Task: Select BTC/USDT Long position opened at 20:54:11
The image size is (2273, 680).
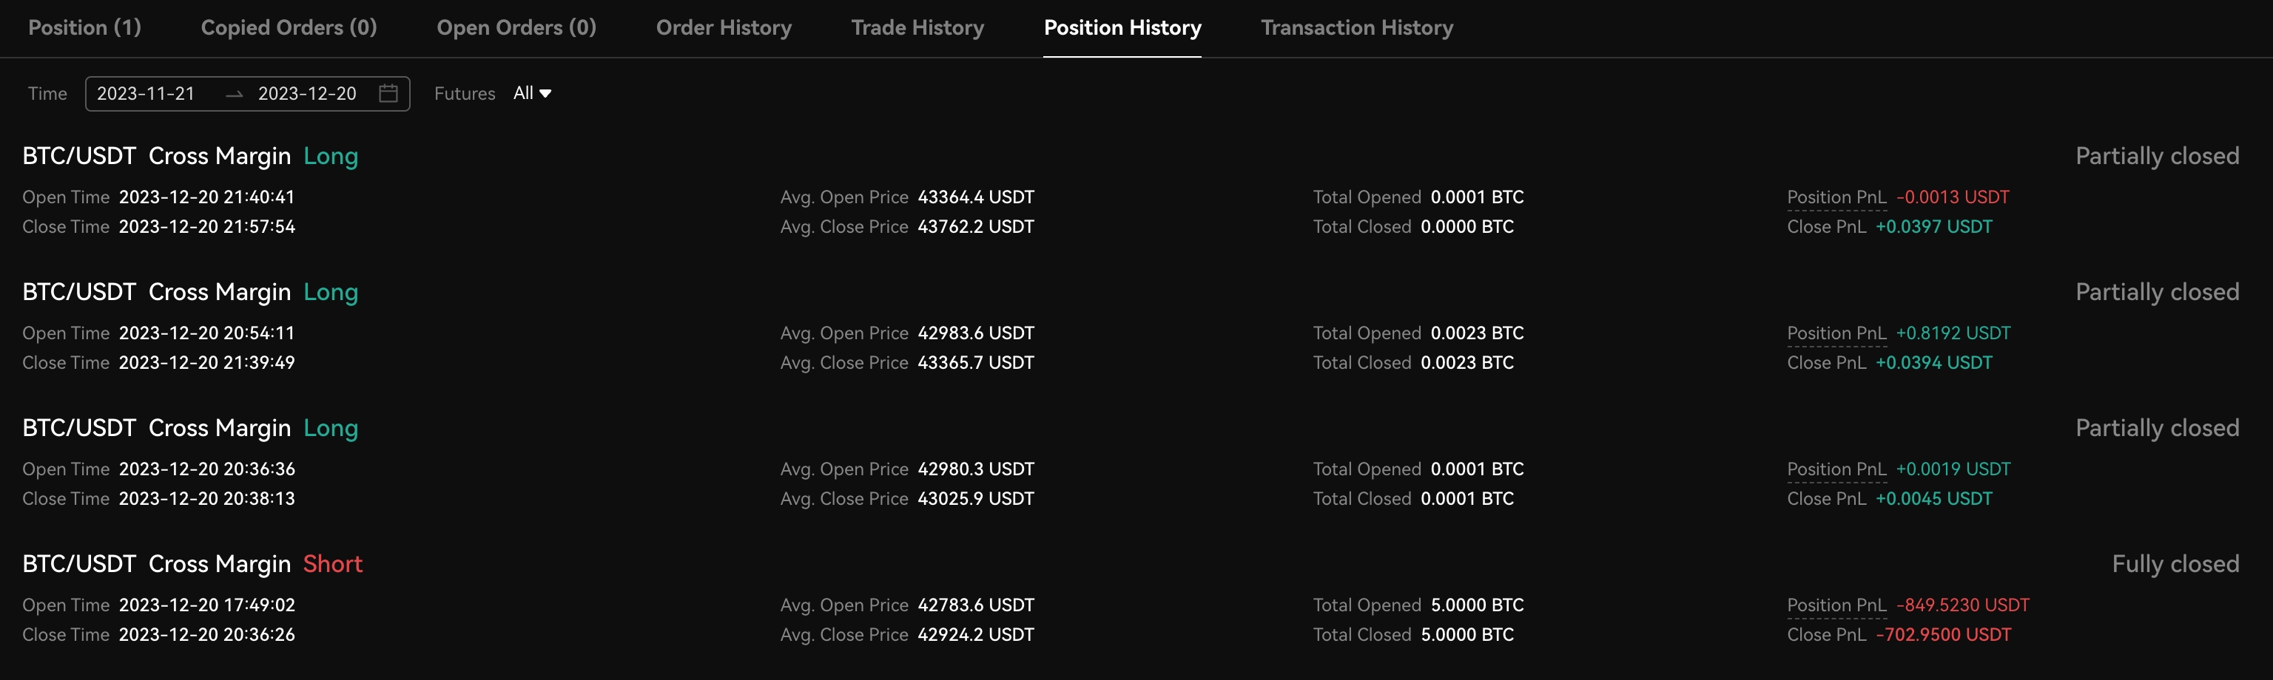Action: pyautogui.click(x=189, y=292)
